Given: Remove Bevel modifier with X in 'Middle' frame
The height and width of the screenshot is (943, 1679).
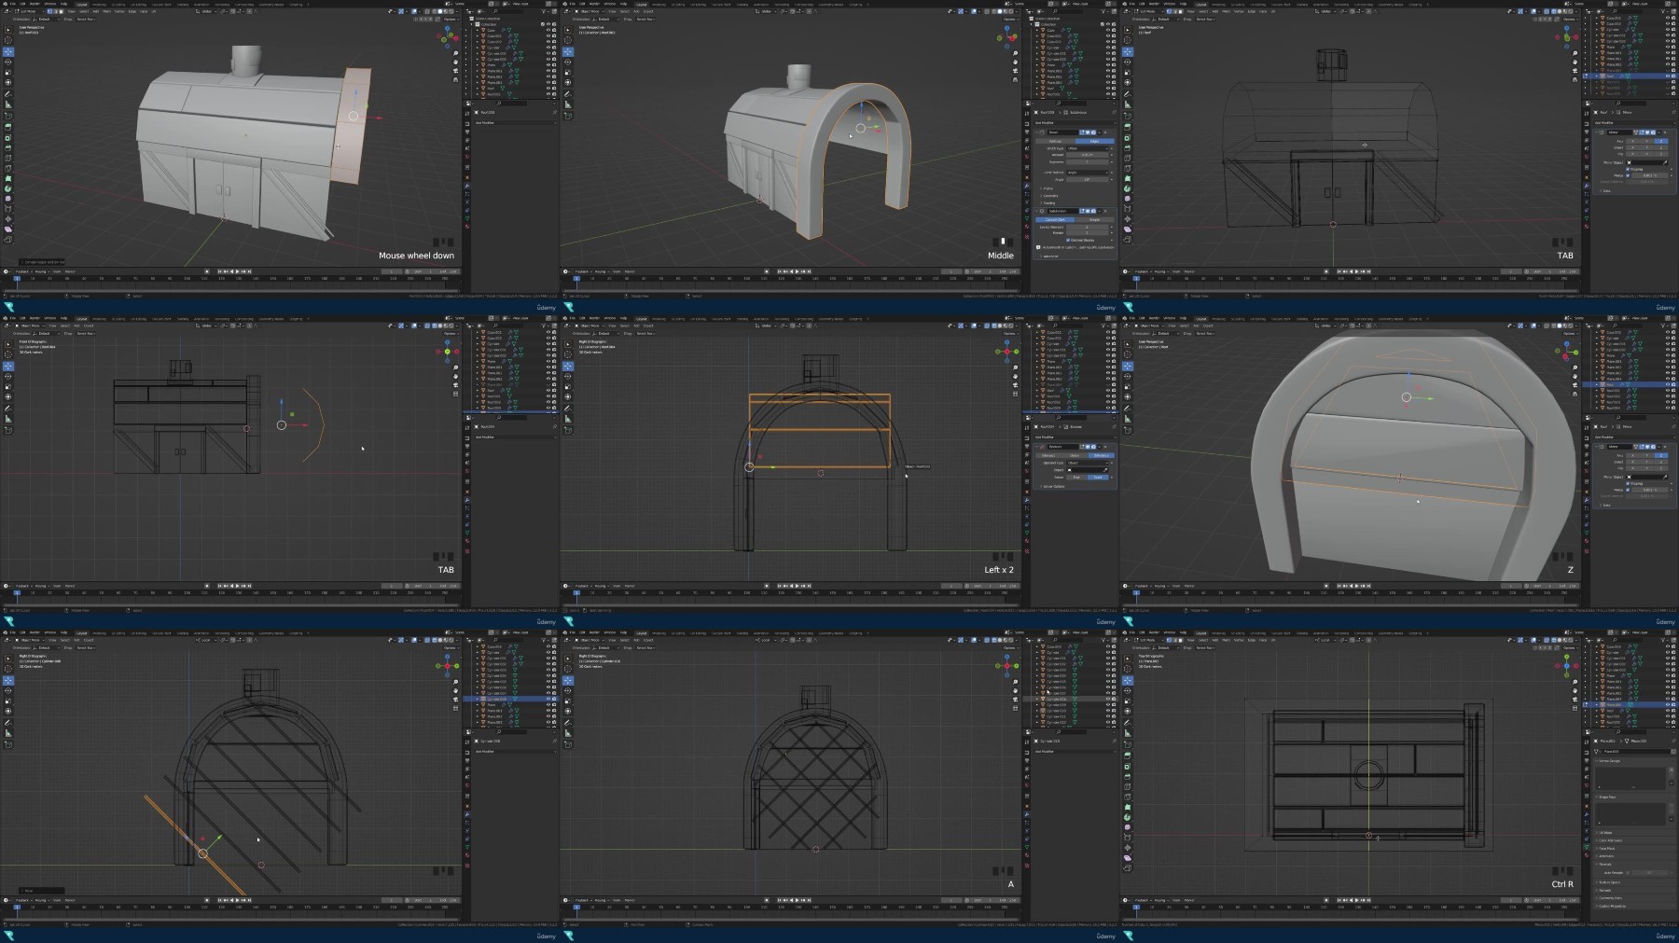Looking at the screenshot, I should [x=1105, y=132].
